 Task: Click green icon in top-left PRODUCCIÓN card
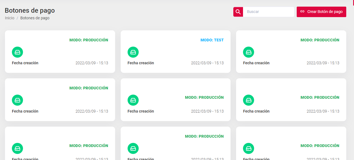(17, 52)
